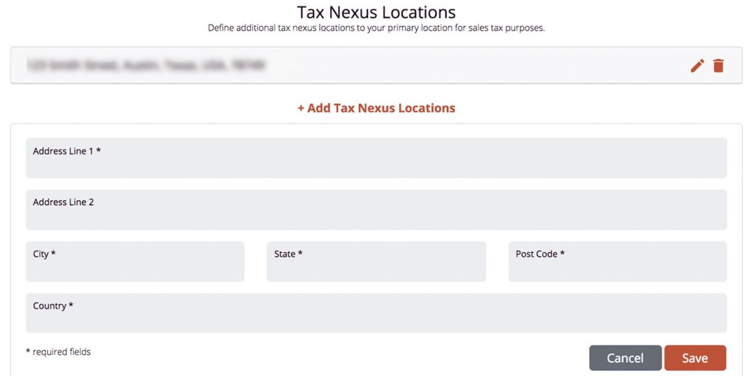Select the City input field
The width and height of the screenshot is (753, 376).
click(x=135, y=266)
